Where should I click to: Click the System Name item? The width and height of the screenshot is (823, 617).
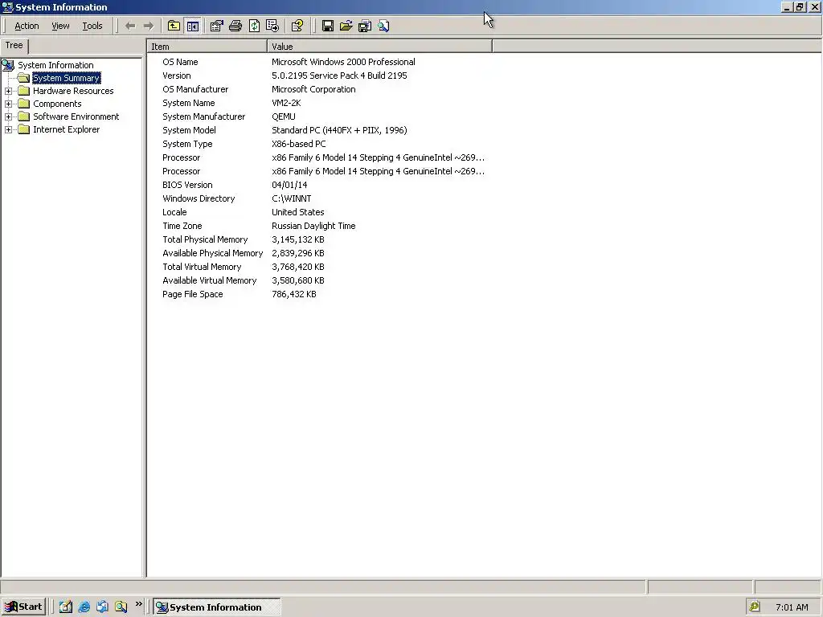coord(188,103)
